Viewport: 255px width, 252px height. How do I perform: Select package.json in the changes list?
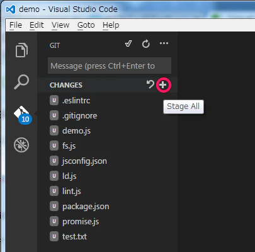pos(108,206)
